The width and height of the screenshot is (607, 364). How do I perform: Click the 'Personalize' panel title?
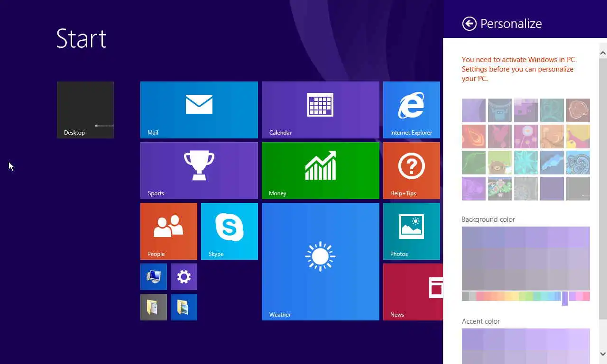pyautogui.click(x=511, y=24)
